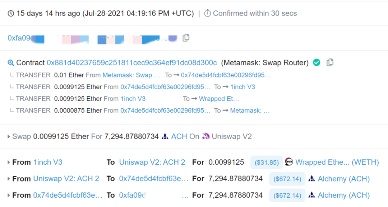Expand the From 1inch V3 row
Image resolution: width=388 pixels, height=207 pixels.
8,162
